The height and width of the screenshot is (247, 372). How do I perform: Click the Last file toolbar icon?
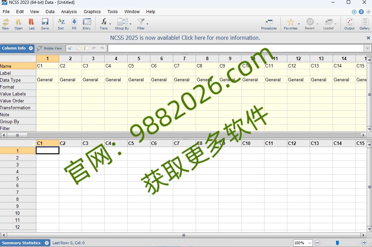(31, 24)
